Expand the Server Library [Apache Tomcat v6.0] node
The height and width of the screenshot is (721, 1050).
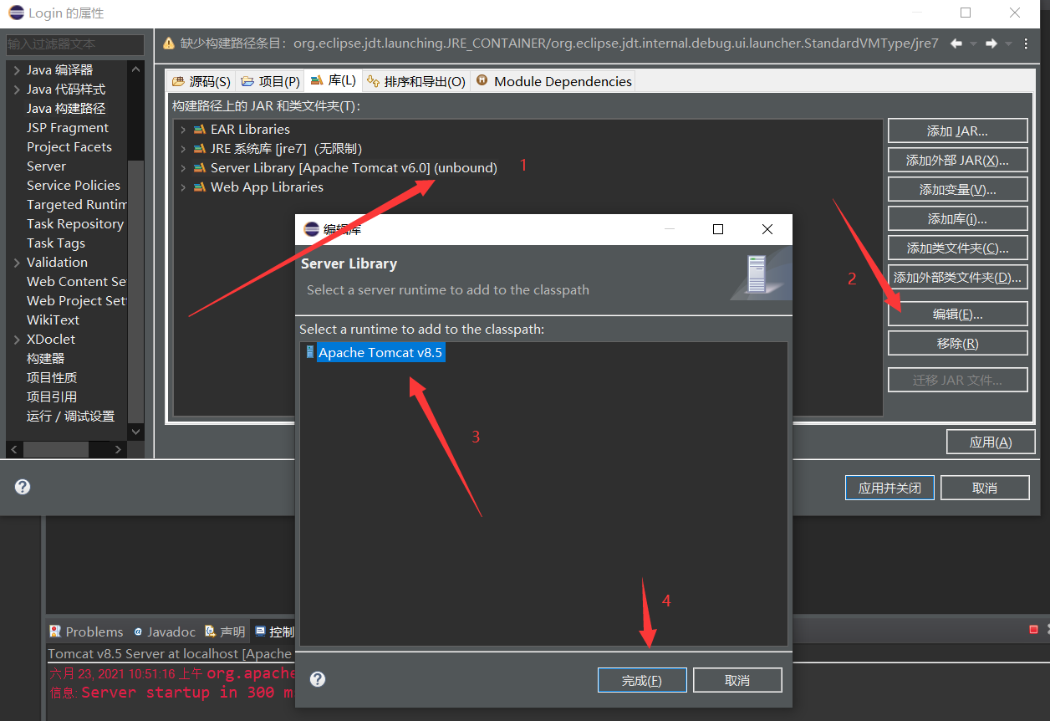183,168
